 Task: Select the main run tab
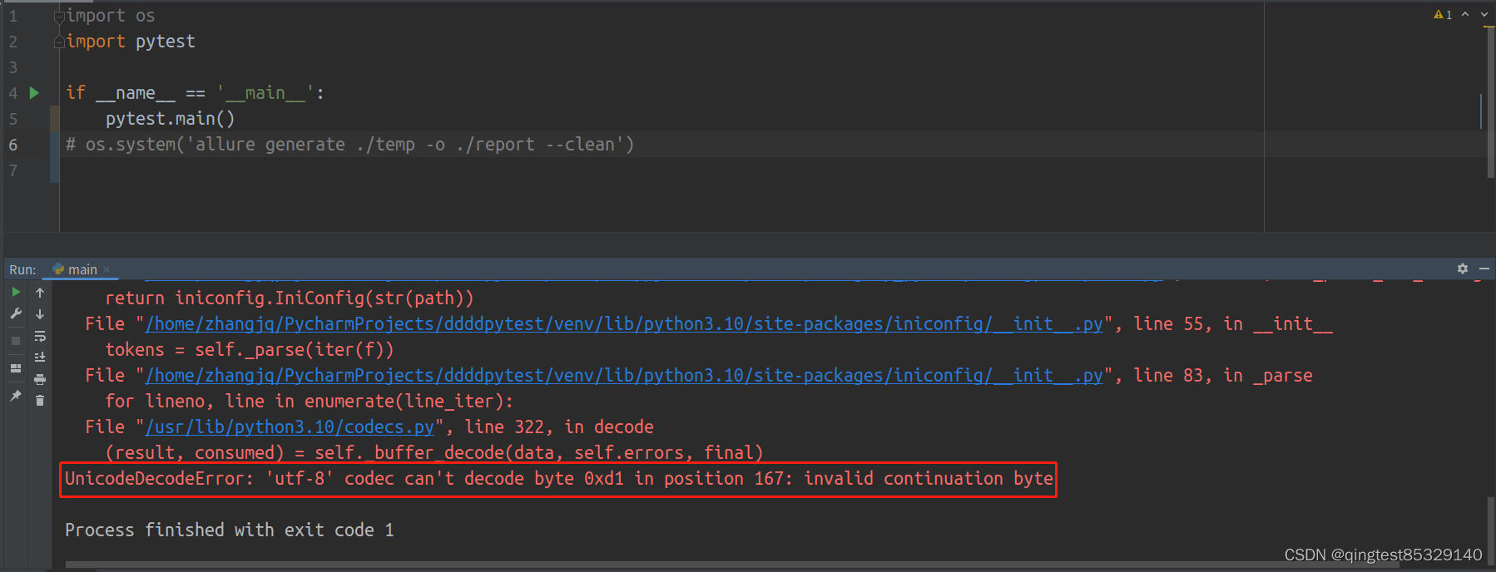click(x=82, y=269)
